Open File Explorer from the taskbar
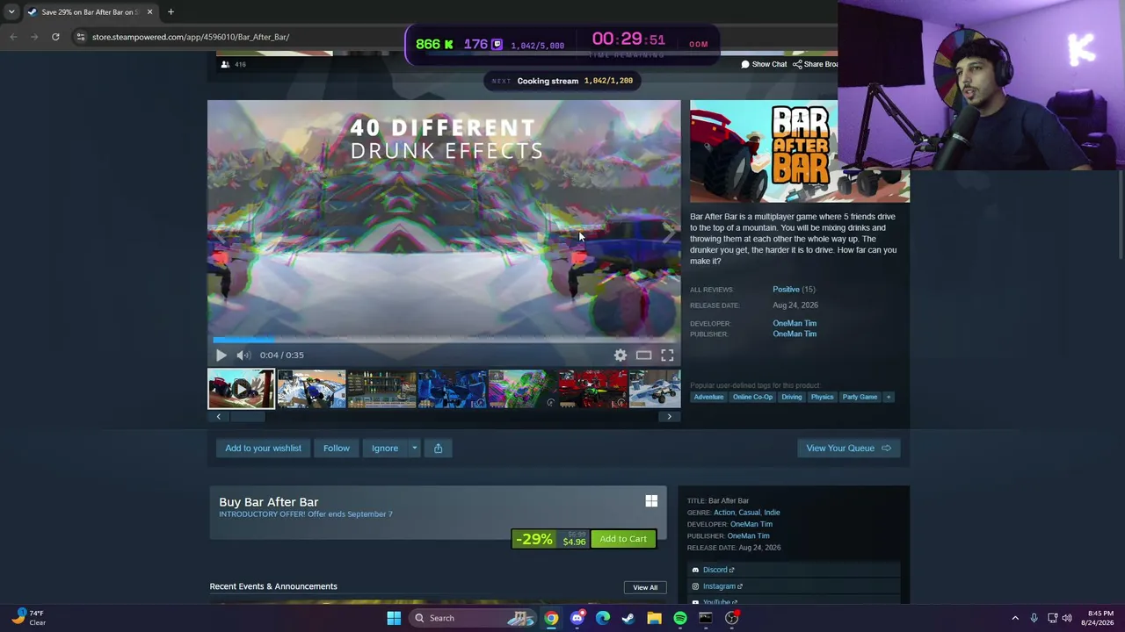 pos(654,618)
